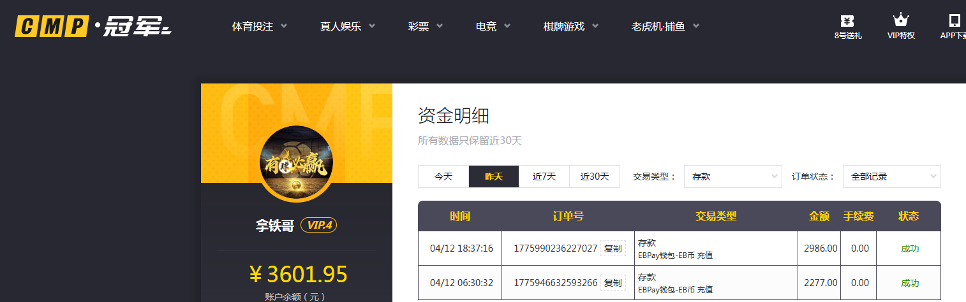Copy order number ending in 227027
Image resolution: width=966 pixels, height=302 pixels.
(613, 248)
